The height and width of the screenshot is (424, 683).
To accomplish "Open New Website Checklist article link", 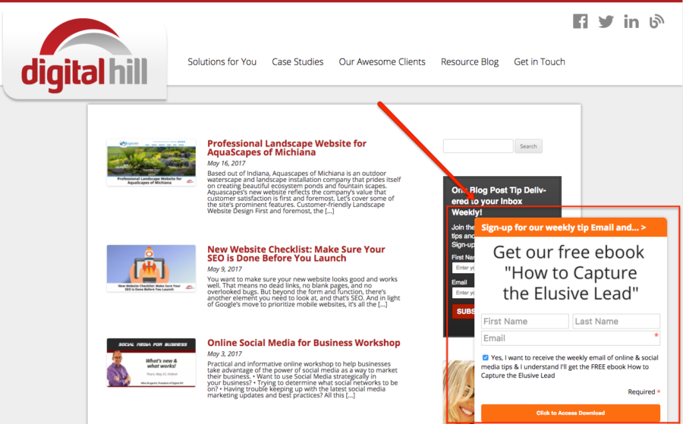I will pyautogui.click(x=296, y=253).
